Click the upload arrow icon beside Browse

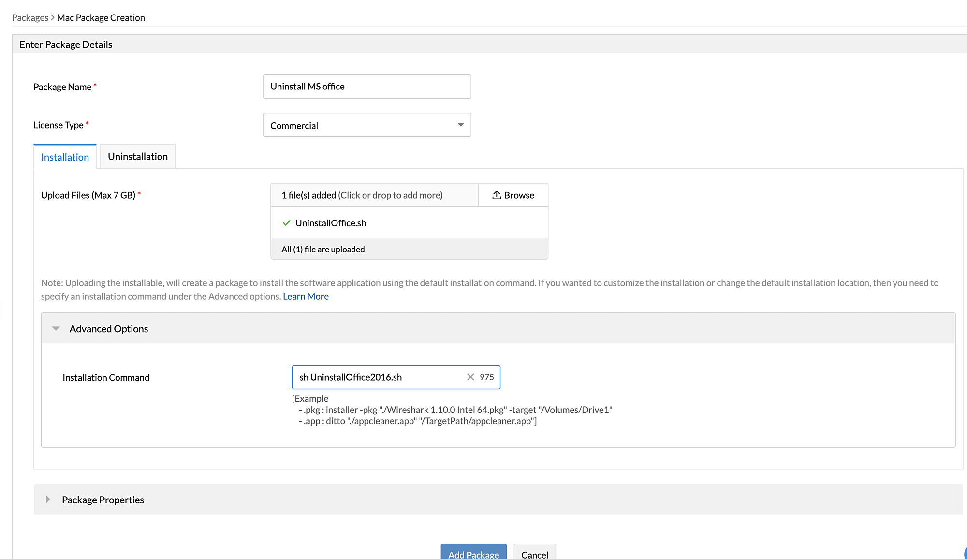(x=497, y=195)
